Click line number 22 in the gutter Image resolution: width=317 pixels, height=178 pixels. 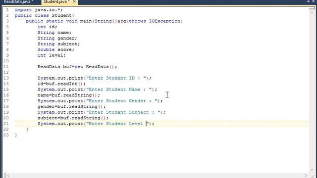tap(6, 129)
